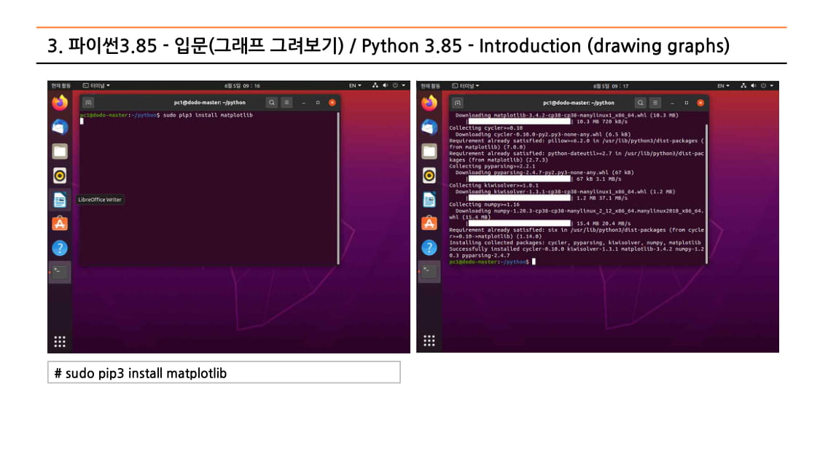Click the 'Collecting kiwisolver>=1.0.1' line in right terminal
Image resolution: width=820 pixels, height=462 pixels.
click(493, 186)
